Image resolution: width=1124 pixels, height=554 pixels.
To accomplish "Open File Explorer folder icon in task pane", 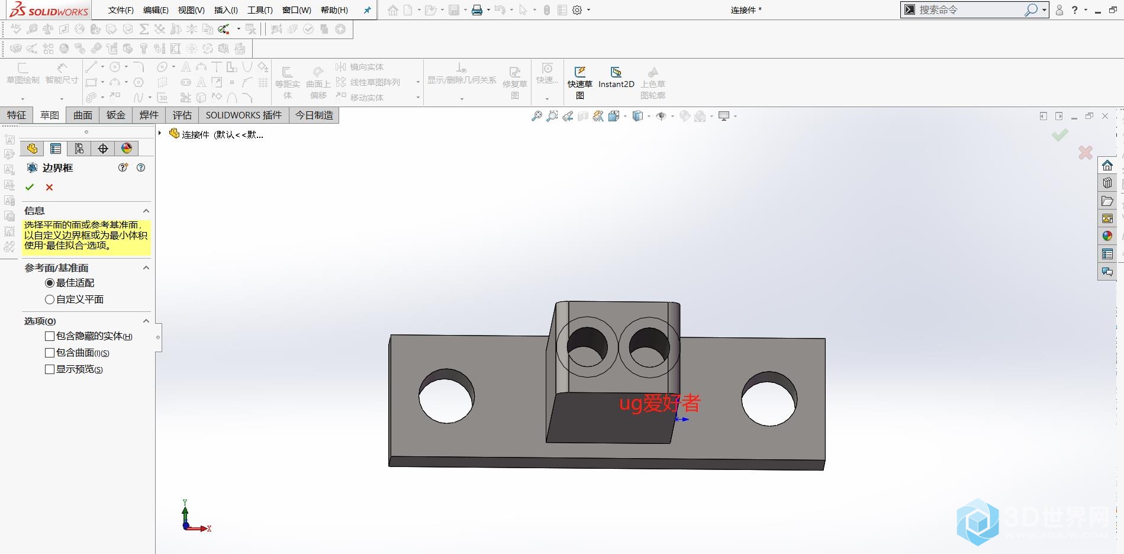I will [1107, 201].
